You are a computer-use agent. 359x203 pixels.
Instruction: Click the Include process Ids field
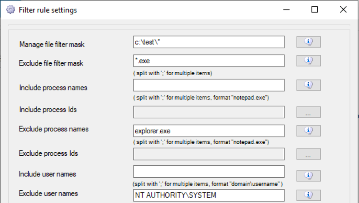point(209,112)
